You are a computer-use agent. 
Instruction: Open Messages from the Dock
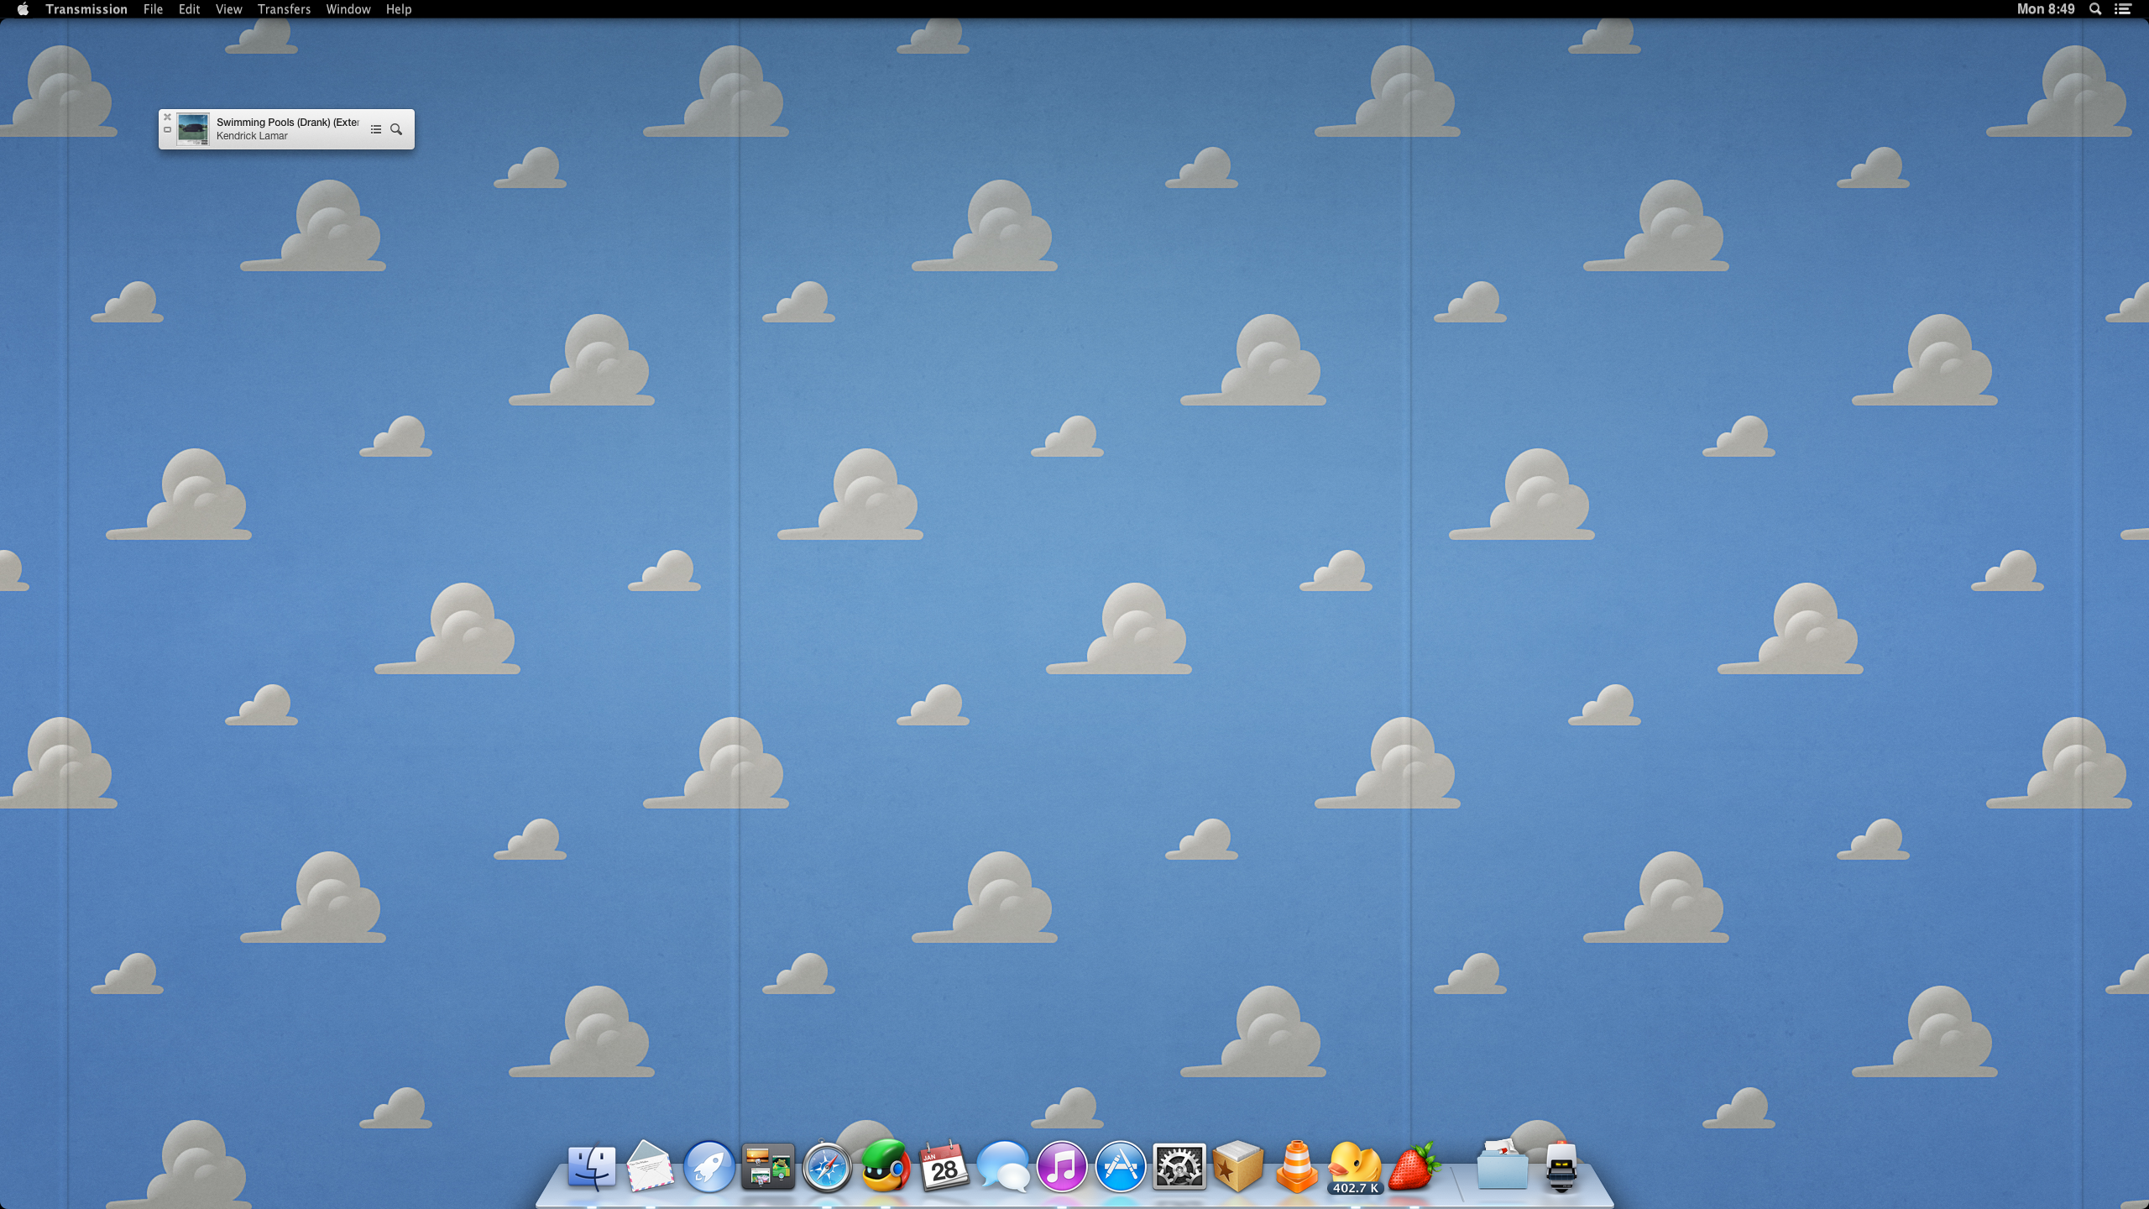pos(1003,1167)
